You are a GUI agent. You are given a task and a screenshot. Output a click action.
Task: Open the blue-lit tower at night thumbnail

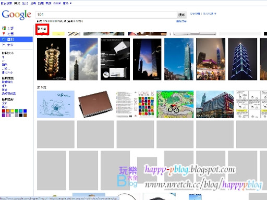pos(242,59)
